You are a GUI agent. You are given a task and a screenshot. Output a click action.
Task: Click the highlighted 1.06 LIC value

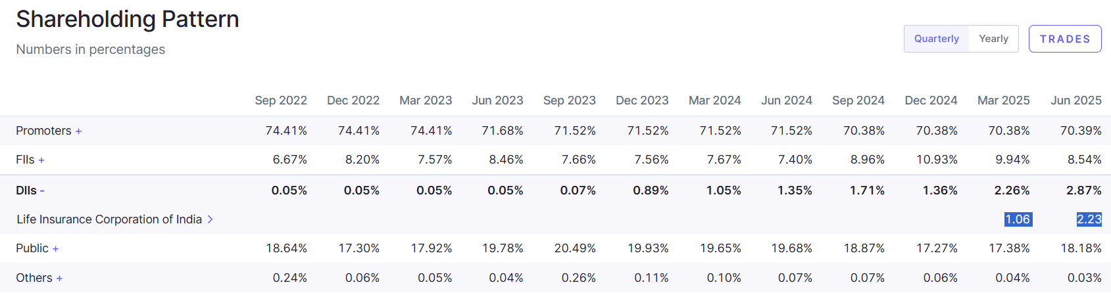1018,219
